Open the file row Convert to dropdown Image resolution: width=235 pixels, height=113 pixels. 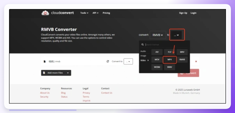[x=128, y=61]
